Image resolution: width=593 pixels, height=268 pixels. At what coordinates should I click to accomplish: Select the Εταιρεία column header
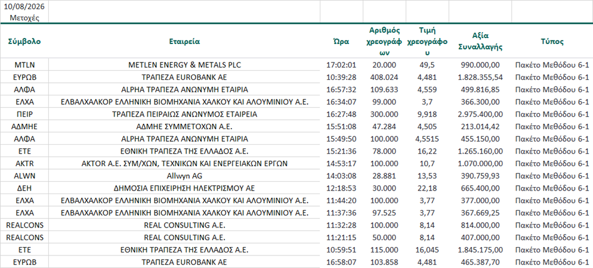tap(184, 42)
